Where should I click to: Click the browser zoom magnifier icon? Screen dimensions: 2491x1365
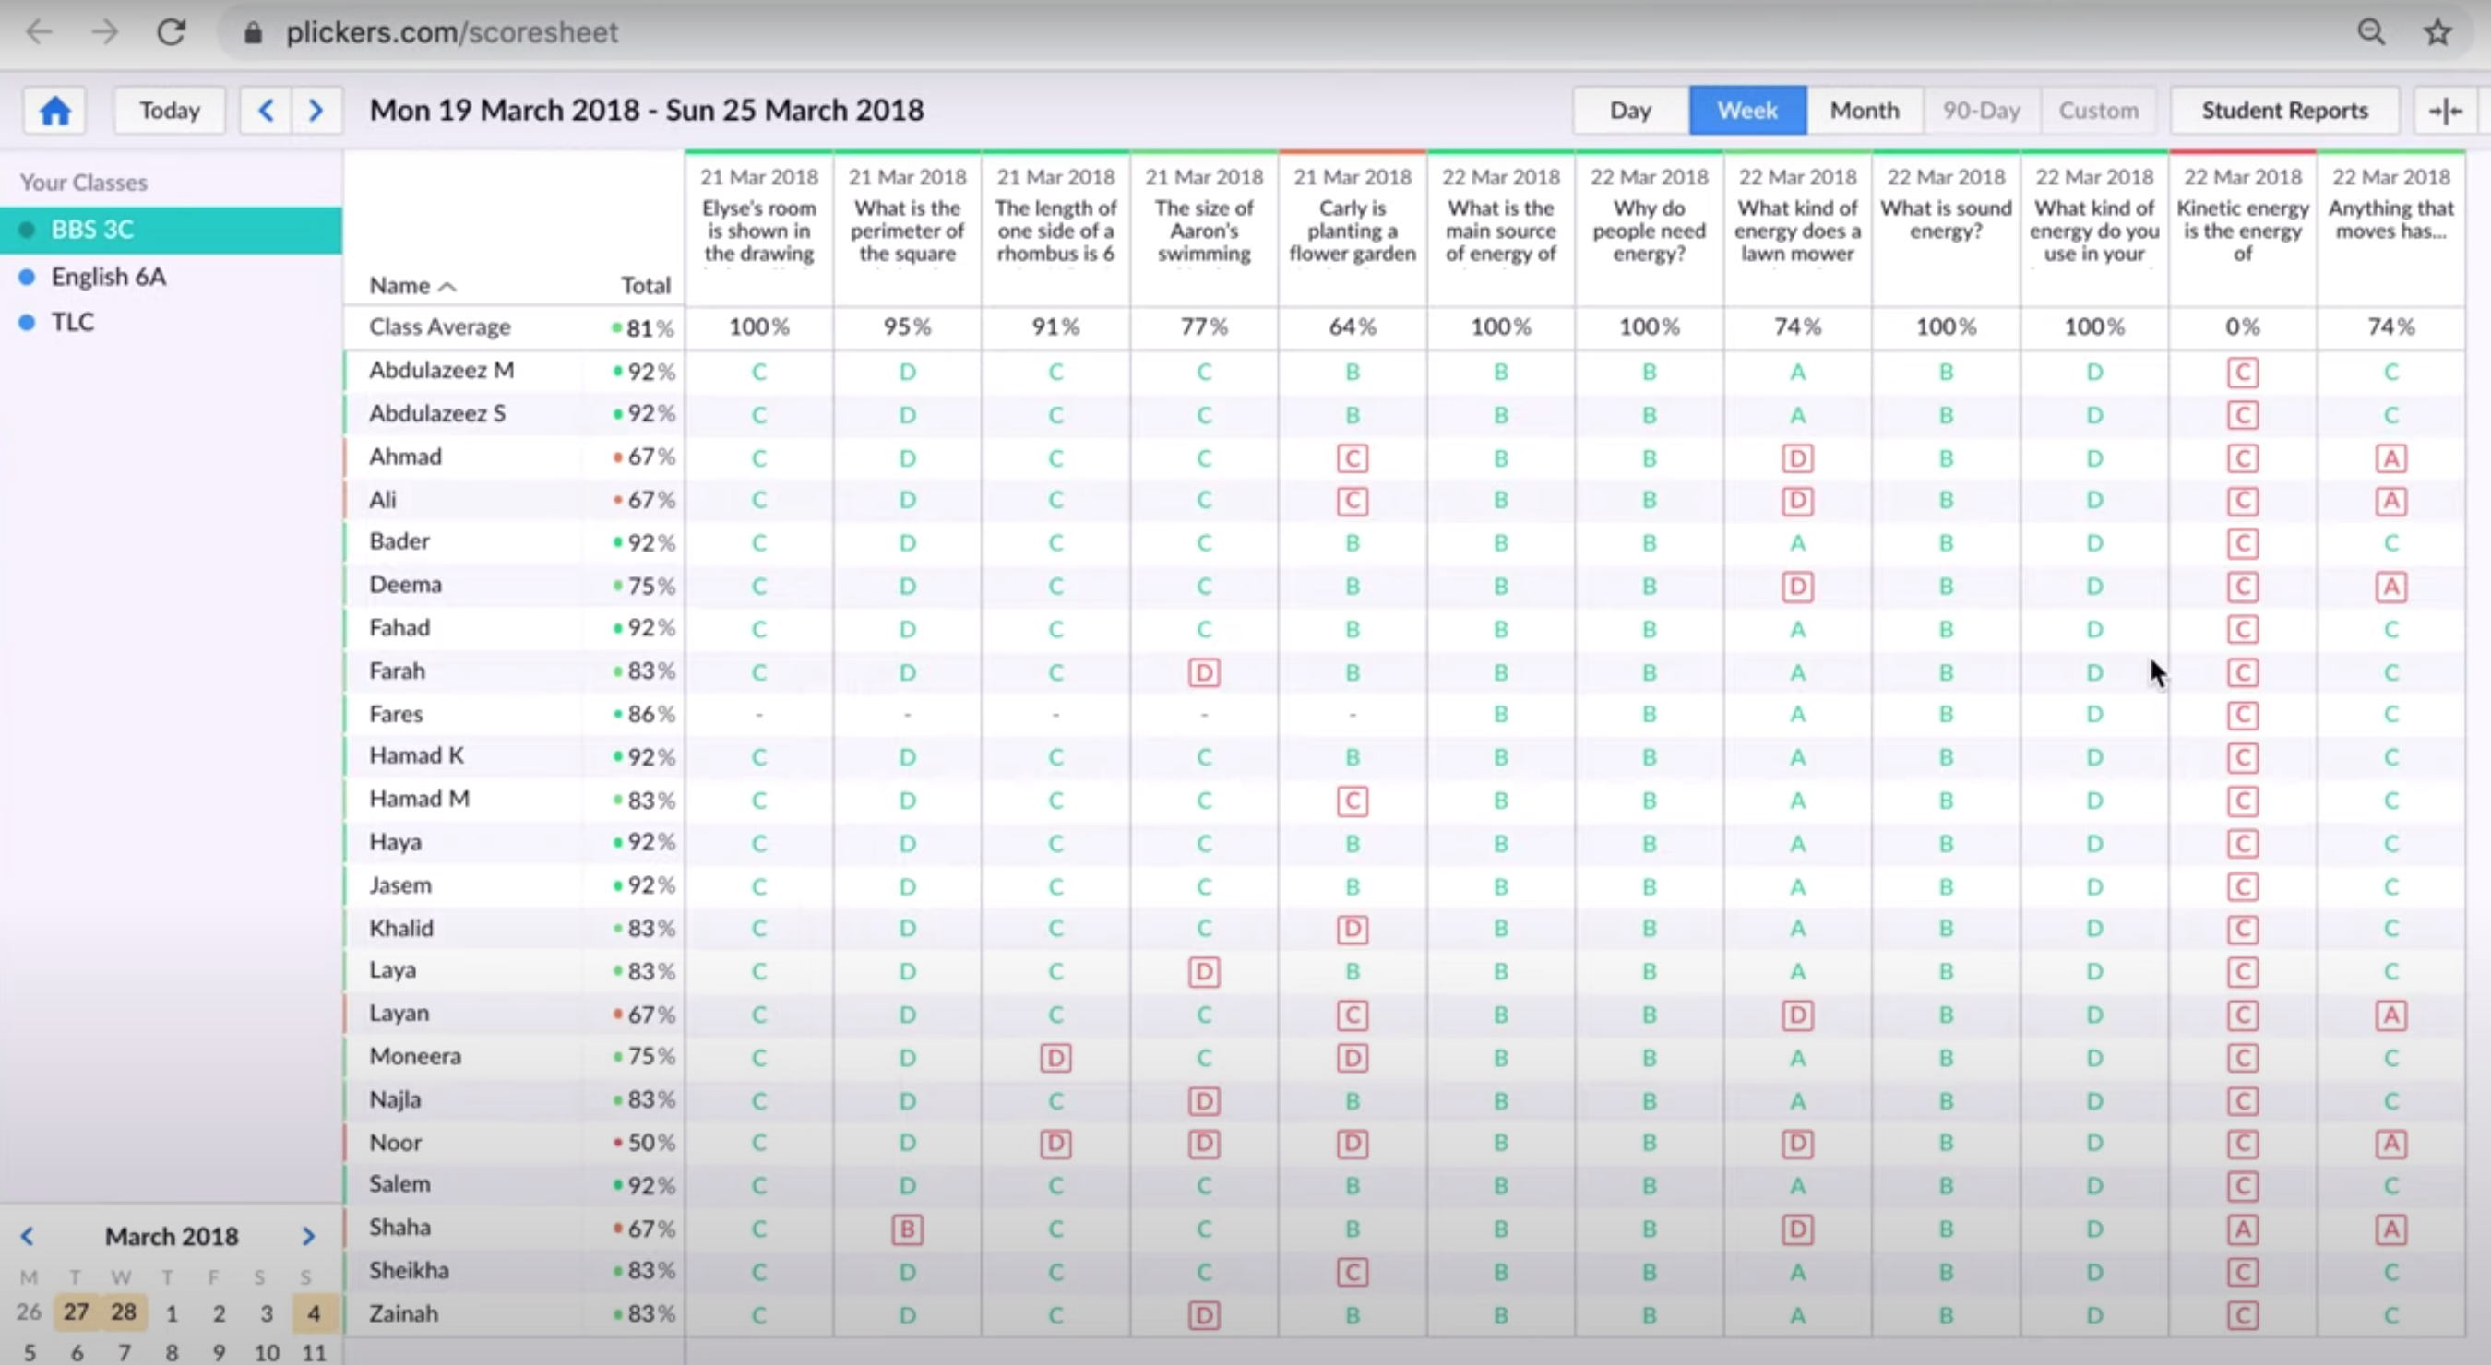[2371, 32]
